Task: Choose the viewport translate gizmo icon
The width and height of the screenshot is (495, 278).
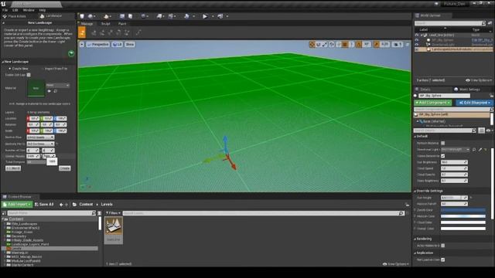Action: point(312,45)
